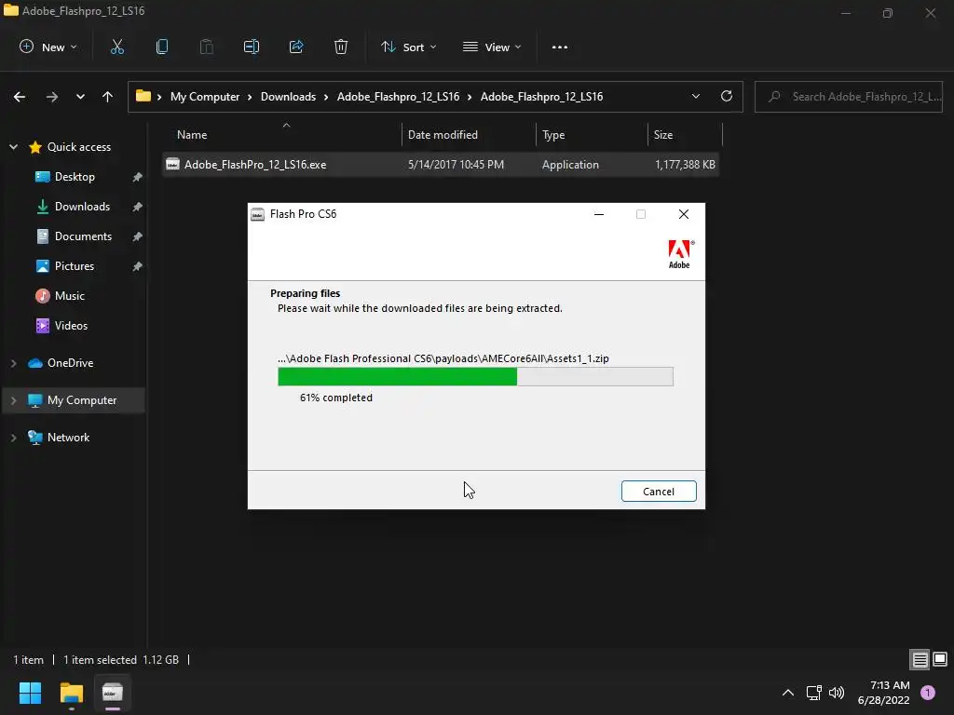Click Cancel in Flash Pro CS6 dialog

pyautogui.click(x=659, y=492)
